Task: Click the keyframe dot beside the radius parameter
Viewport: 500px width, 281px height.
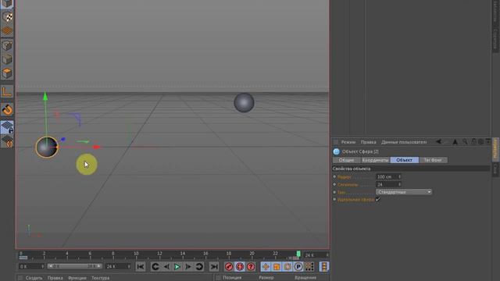Action: 334,176
